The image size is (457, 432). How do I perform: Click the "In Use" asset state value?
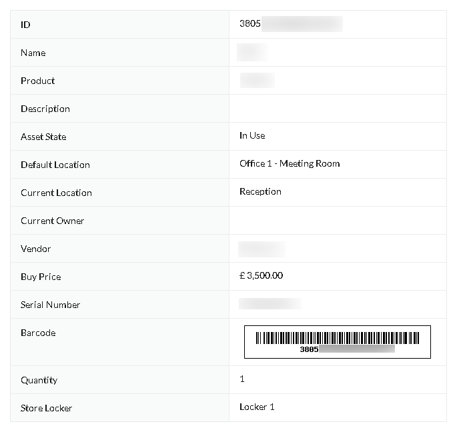[x=252, y=135]
